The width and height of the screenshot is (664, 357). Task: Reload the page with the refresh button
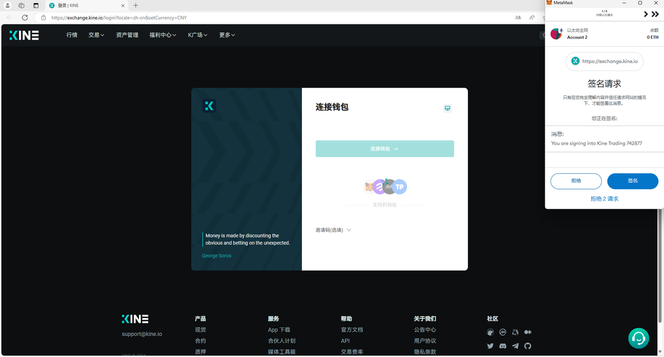(x=24, y=18)
